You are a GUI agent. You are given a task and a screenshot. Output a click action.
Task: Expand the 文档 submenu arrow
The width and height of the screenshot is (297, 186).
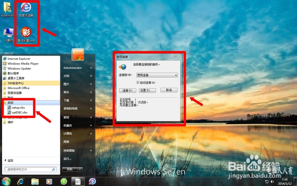coord(91,76)
